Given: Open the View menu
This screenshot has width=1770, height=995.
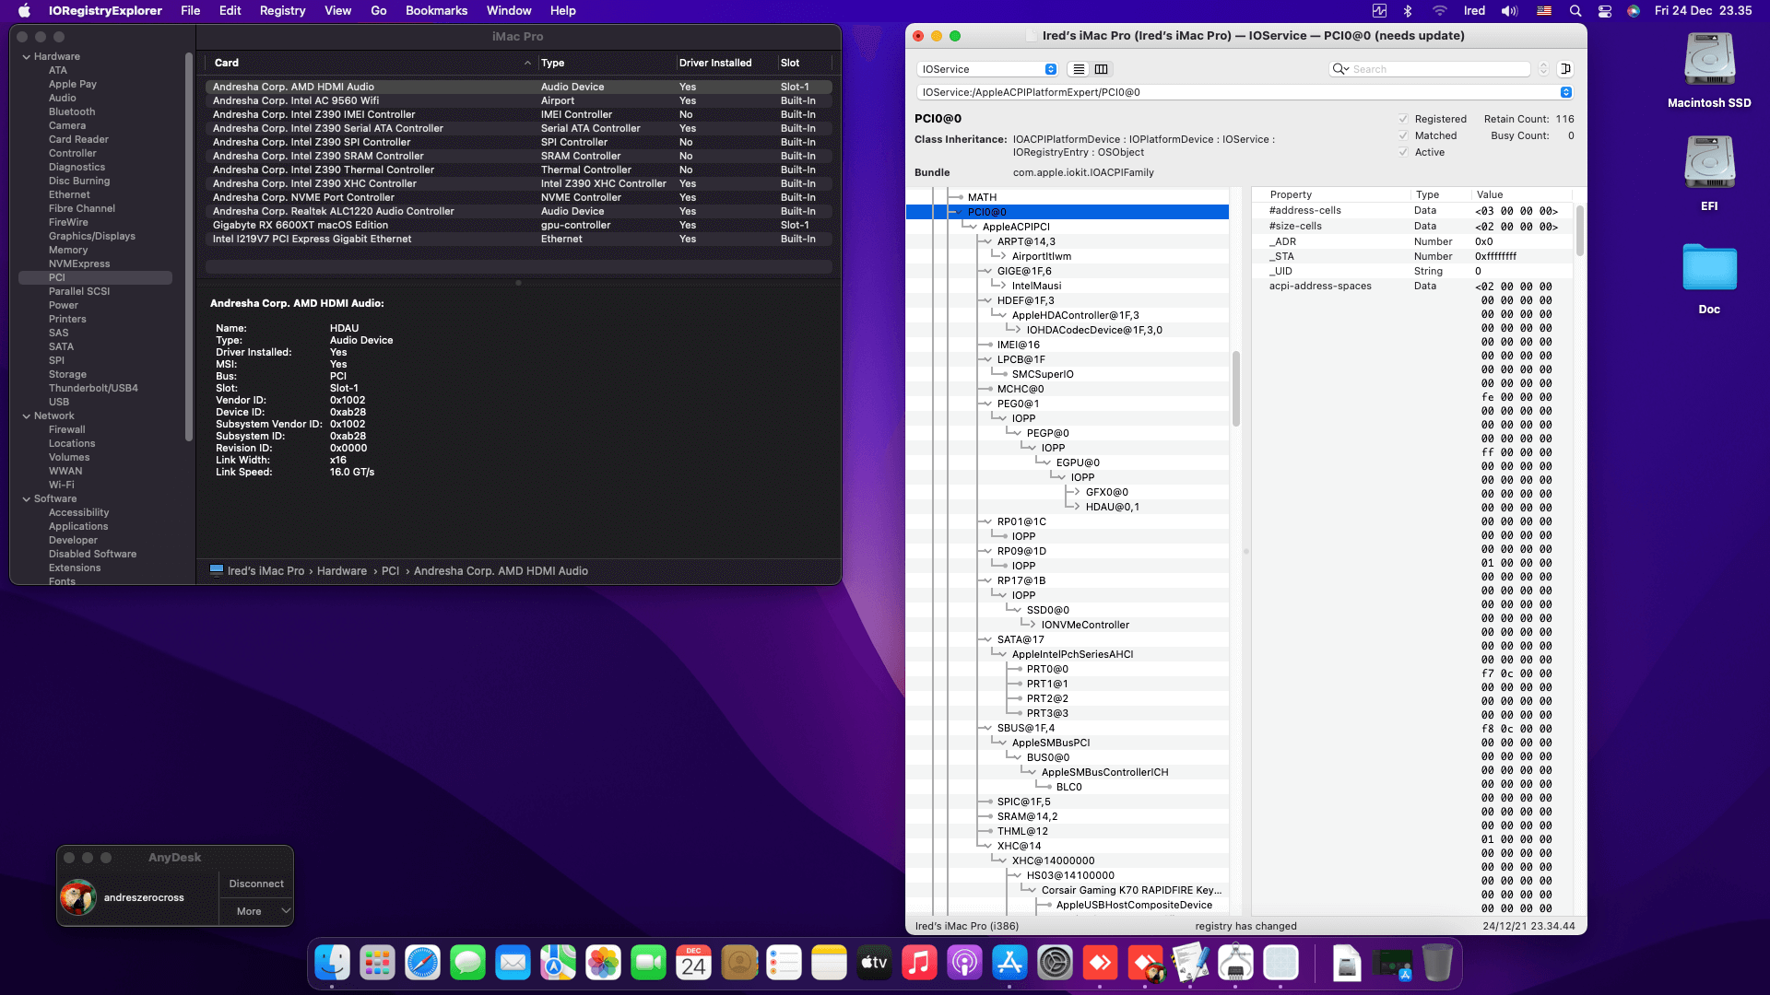Looking at the screenshot, I should (x=337, y=11).
